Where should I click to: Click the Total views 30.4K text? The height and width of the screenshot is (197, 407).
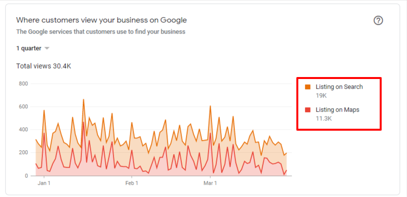coord(43,66)
